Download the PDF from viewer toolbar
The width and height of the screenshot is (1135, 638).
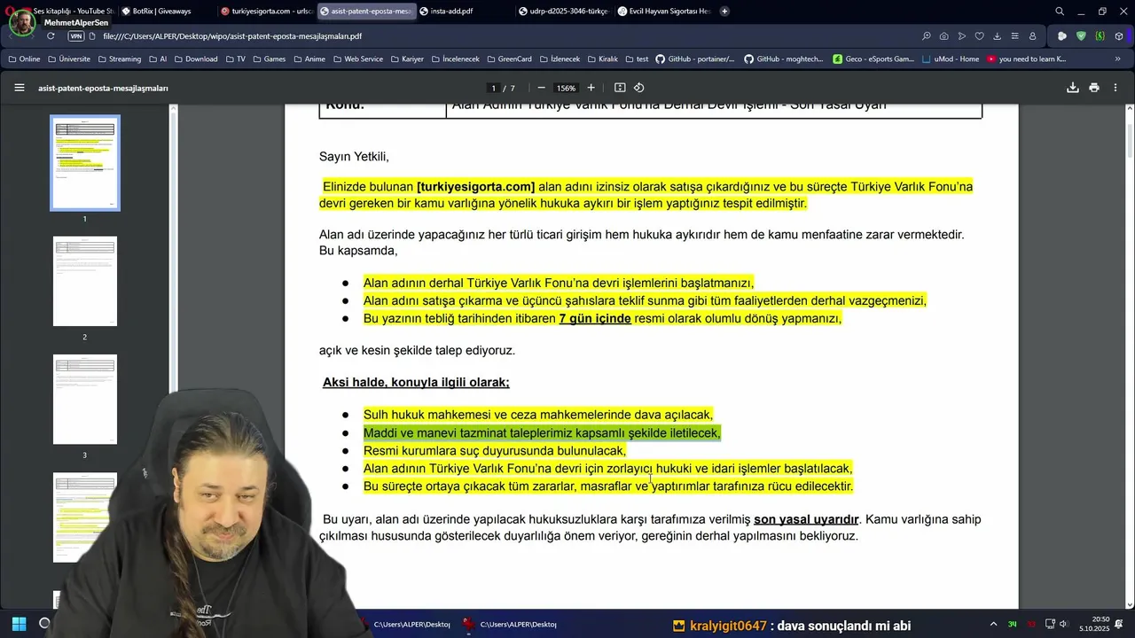(x=1072, y=88)
